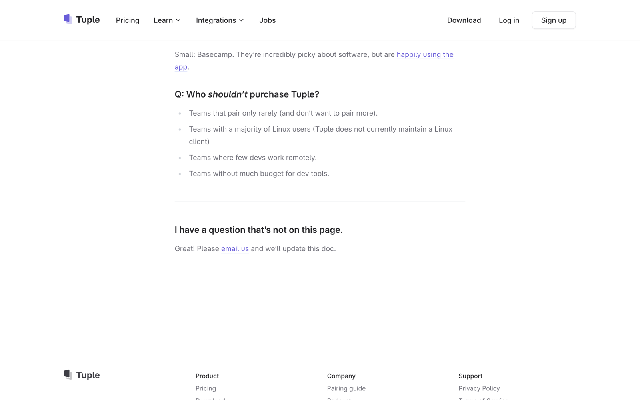Screen dimensions: 640x400
Task: Click the "Teams that pair only rarely" bullet
Action: [283, 113]
